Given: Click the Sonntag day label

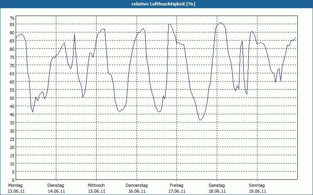Looking at the screenshot, I should 257,185.
